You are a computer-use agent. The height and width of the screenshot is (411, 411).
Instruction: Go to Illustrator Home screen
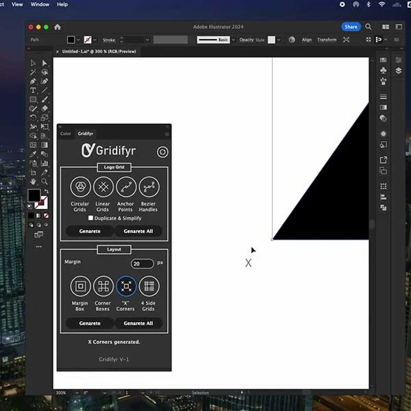click(x=58, y=27)
